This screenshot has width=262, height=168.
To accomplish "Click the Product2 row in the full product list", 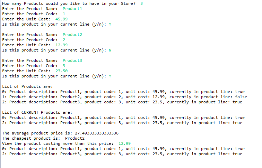I will (124, 97).
